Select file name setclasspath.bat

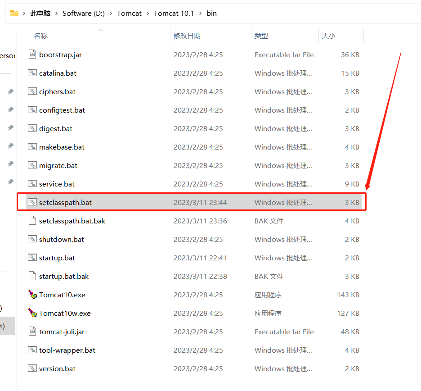point(65,203)
